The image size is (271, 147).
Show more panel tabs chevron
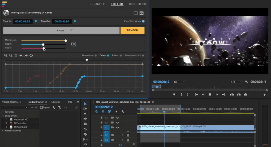pos(78,102)
